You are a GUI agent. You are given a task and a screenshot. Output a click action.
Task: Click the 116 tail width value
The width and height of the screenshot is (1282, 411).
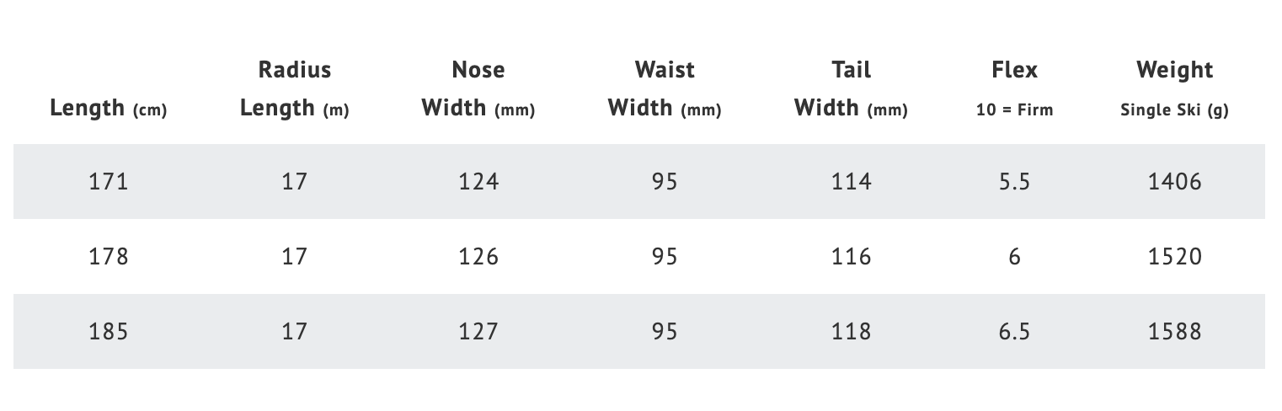click(851, 257)
